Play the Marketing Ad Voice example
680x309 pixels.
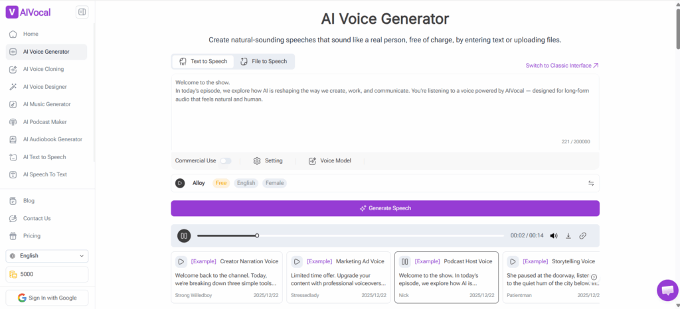(x=297, y=261)
